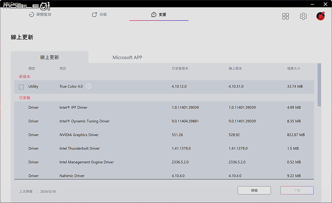Image resolution: width=332 pixels, height=203 pixels.
Task: Open the apps grid icon
Action: [286, 16]
